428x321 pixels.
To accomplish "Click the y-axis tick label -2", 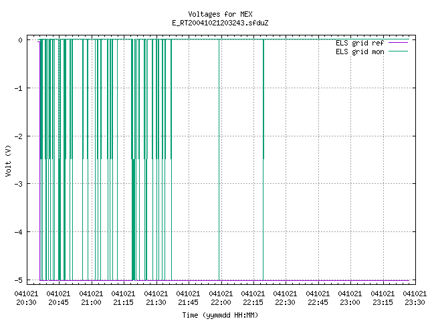I will point(19,136).
